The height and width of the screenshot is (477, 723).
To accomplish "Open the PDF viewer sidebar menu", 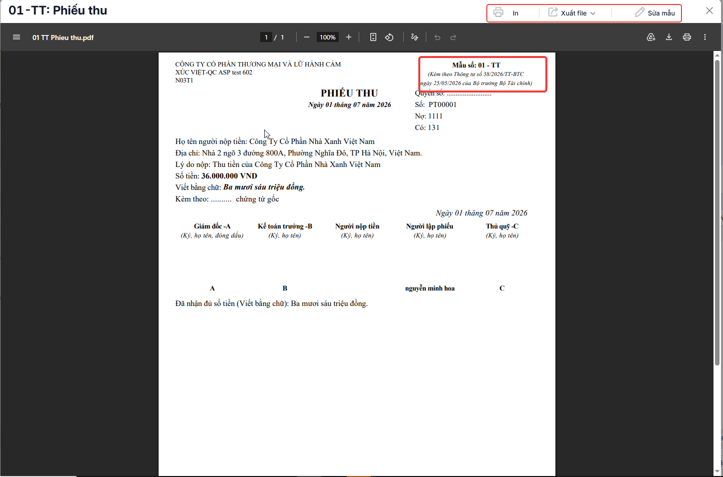I will 17,37.
